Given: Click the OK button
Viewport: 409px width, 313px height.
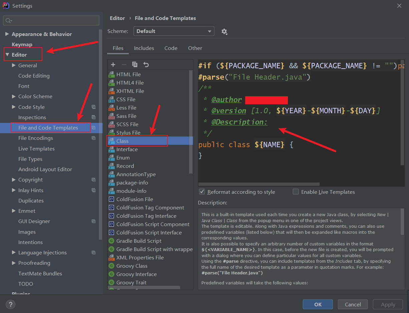Looking at the screenshot, I should [318, 304].
